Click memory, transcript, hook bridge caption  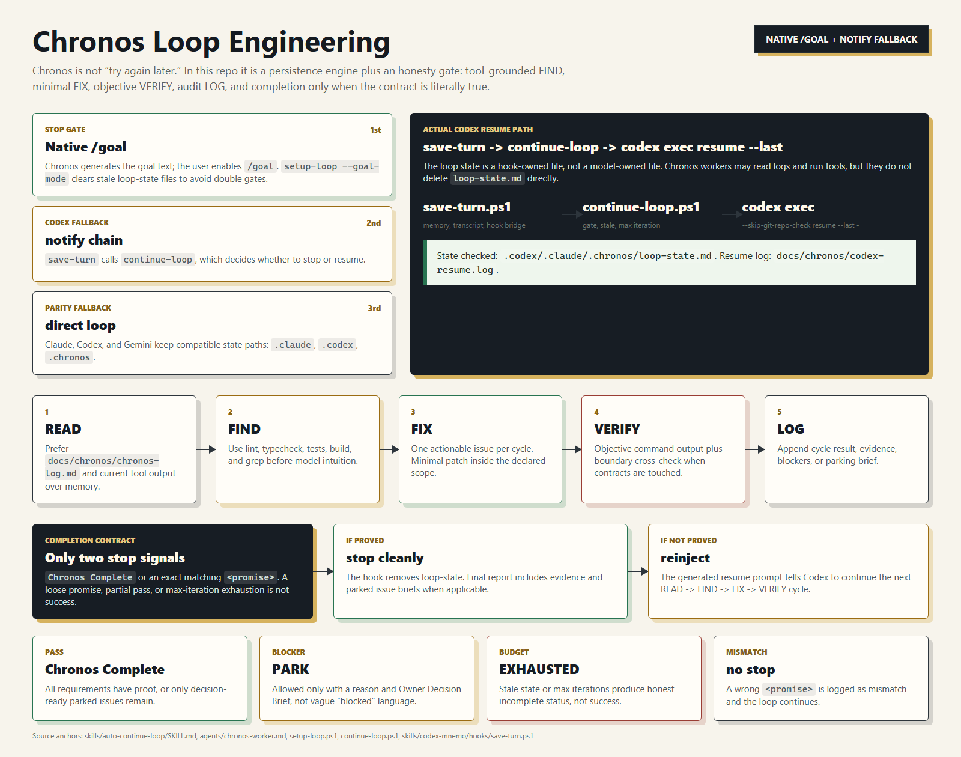[x=474, y=225]
